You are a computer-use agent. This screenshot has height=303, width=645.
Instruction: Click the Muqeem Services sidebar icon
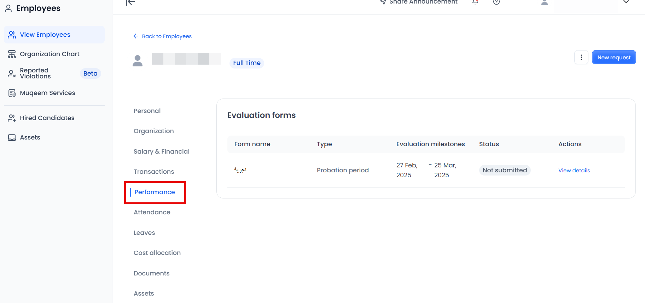(12, 93)
